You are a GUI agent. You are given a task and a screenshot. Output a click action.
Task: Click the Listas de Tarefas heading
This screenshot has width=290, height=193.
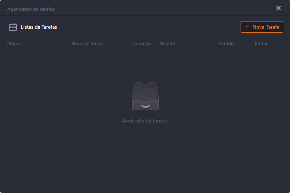point(39,27)
